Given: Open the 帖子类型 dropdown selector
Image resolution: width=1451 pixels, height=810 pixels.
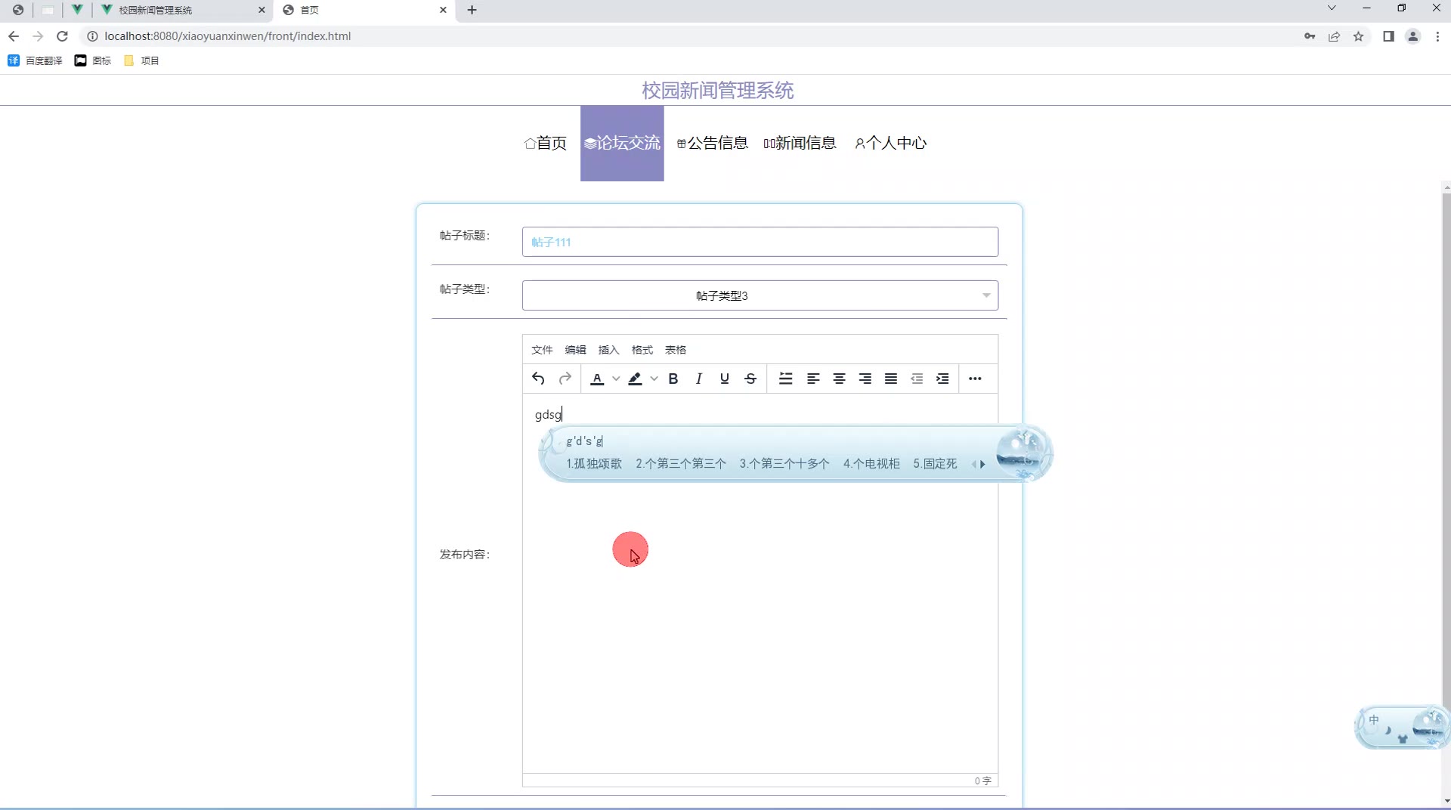Looking at the screenshot, I should 760,295.
